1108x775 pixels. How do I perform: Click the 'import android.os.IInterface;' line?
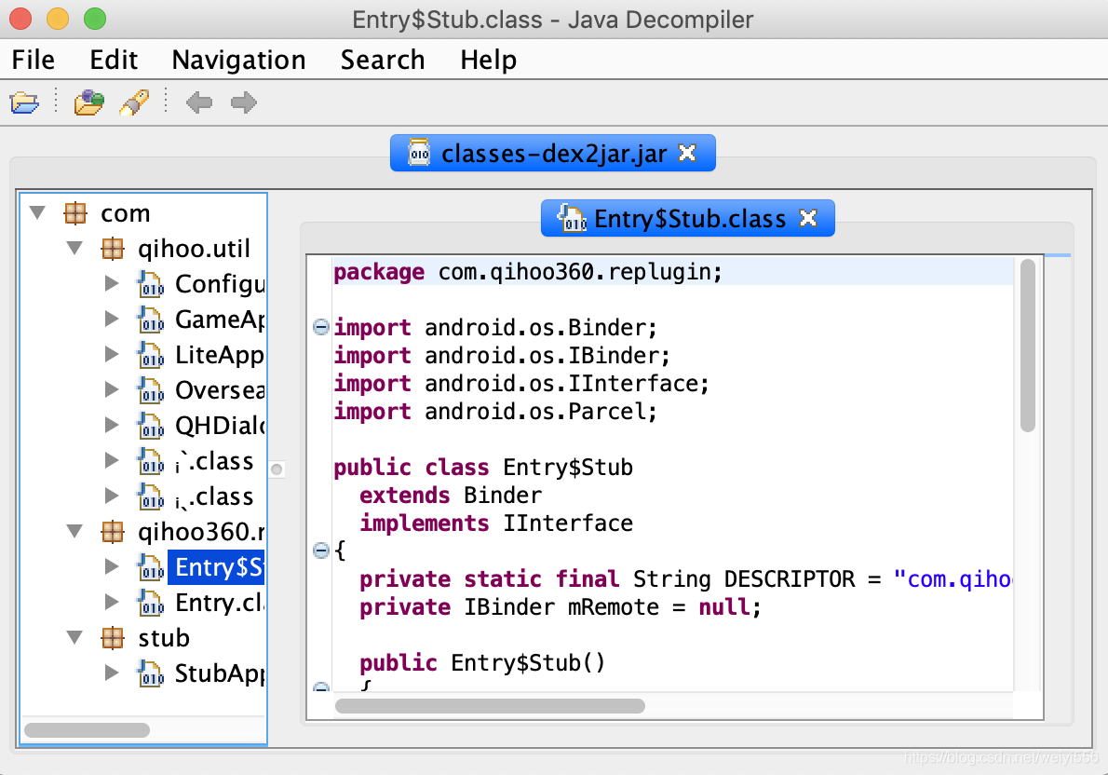tap(521, 383)
